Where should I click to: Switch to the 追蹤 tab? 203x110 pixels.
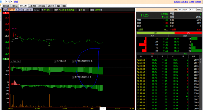[58, 6]
